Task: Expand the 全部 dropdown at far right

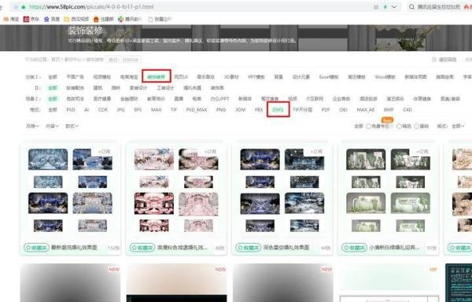Action: click(458, 126)
